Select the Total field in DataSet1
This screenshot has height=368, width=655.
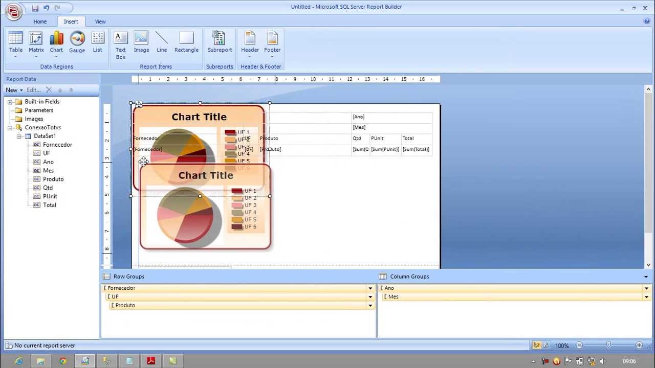coord(50,205)
